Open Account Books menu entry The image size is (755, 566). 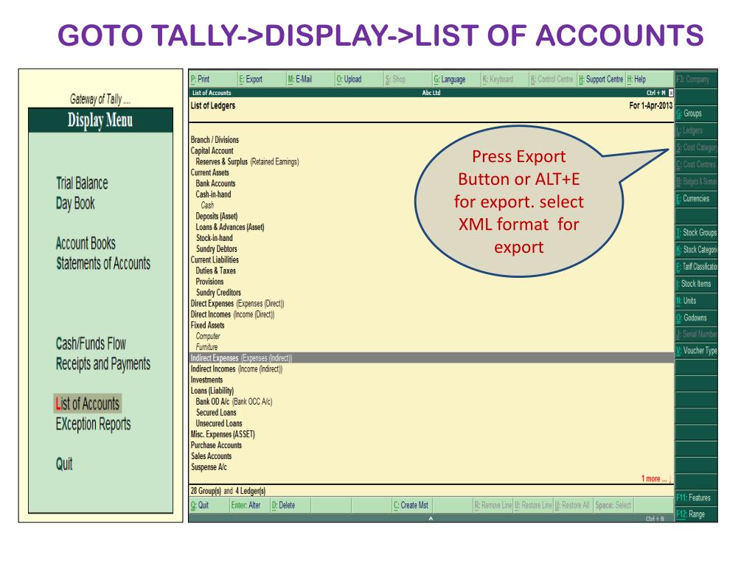[x=86, y=243]
